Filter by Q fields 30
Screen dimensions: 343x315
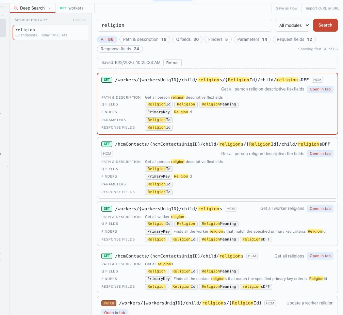187,39
